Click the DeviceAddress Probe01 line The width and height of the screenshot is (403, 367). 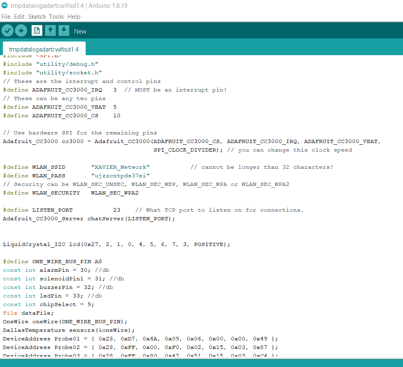pyautogui.click(x=140, y=339)
